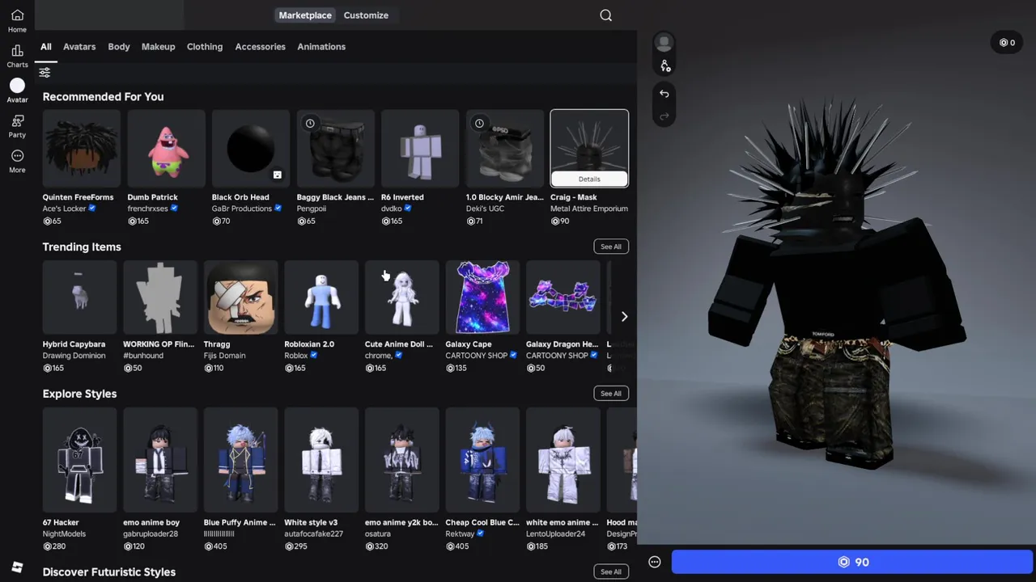Click the Roblox logo in the sidebar
The image size is (1036, 582).
(x=17, y=567)
